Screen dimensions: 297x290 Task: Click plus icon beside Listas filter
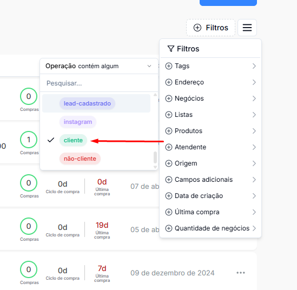169,115
